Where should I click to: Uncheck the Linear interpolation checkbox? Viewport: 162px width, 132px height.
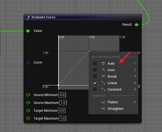point(95,83)
